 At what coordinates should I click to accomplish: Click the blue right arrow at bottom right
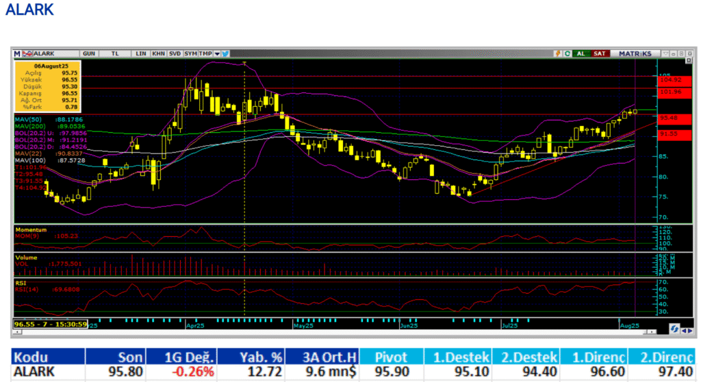click(x=690, y=331)
